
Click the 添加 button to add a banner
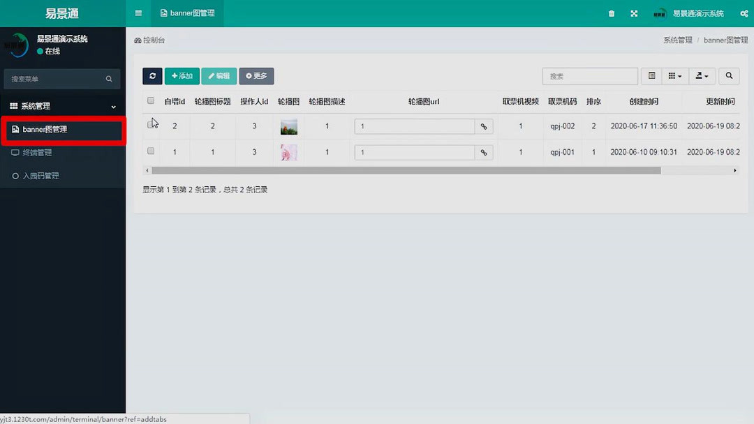182,76
